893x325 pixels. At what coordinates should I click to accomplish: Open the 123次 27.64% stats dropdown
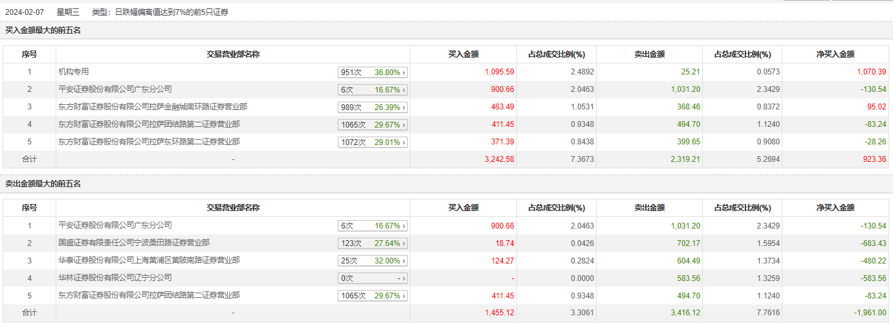click(x=373, y=243)
